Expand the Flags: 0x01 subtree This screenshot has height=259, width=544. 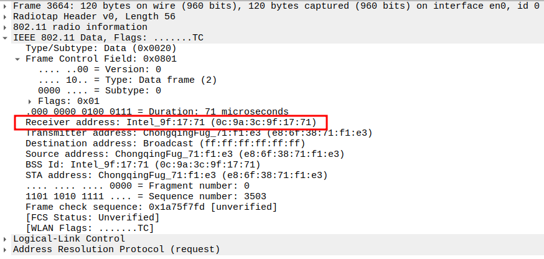[x=30, y=101]
